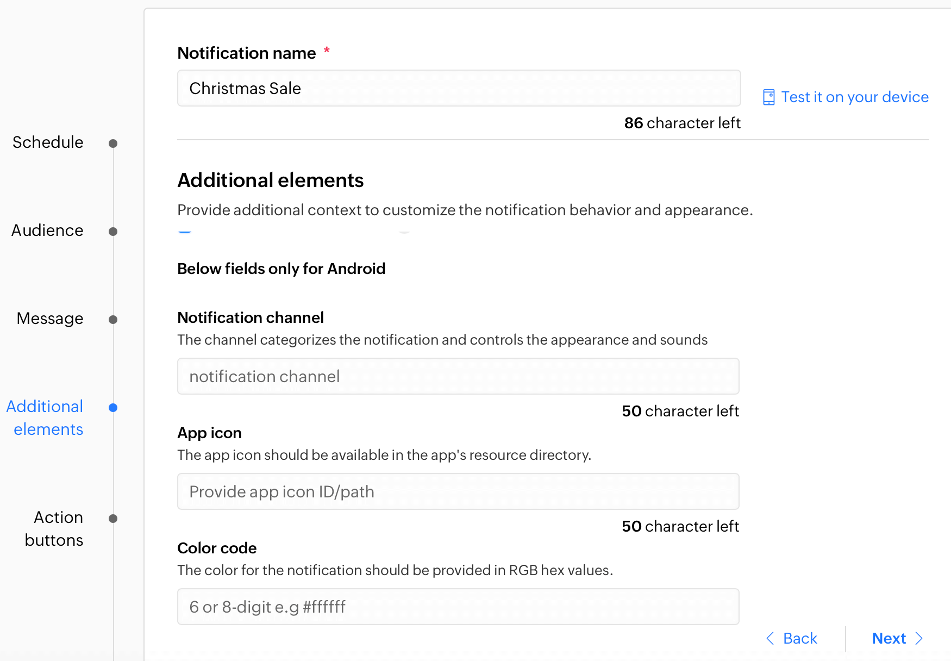Open the Message step
This screenshot has height=661, width=951.
[x=50, y=319]
